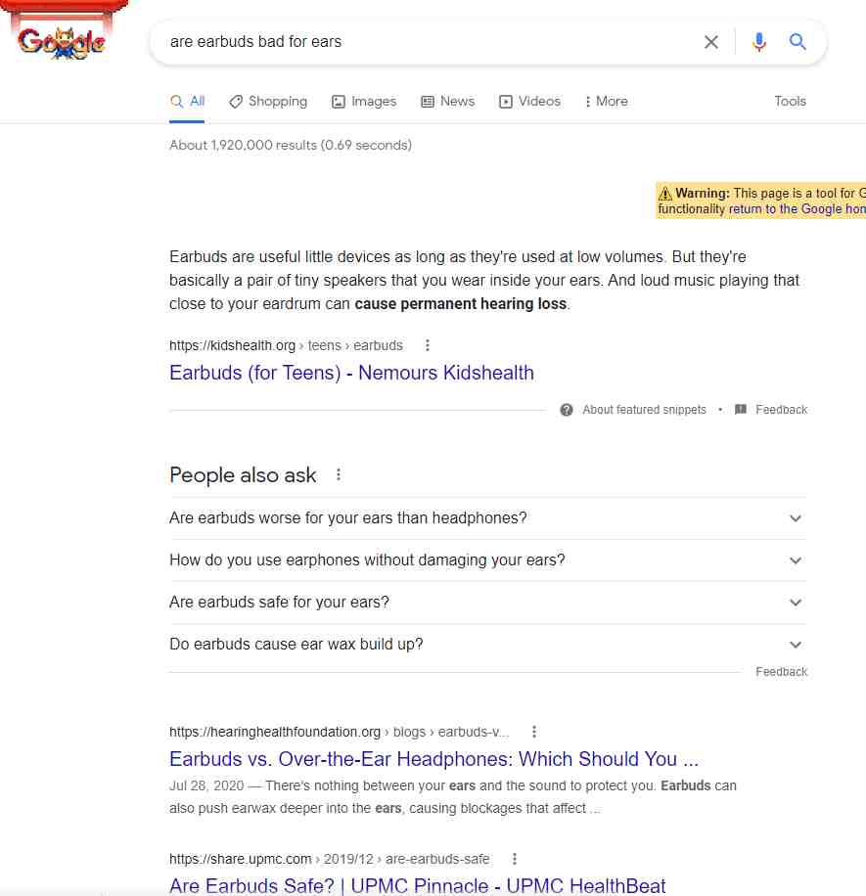Click three-dot menu for share.upmc.com result

(x=515, y=859)
